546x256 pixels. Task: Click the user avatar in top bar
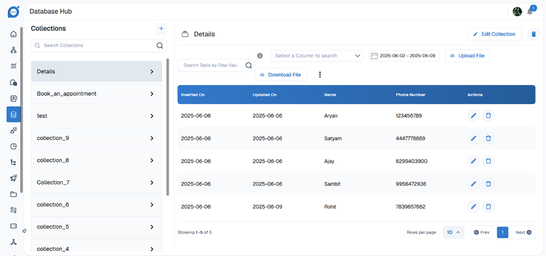click(517, 12)
